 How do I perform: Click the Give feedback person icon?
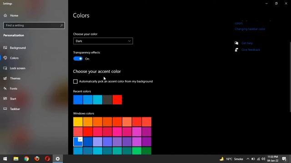(236, 50)
